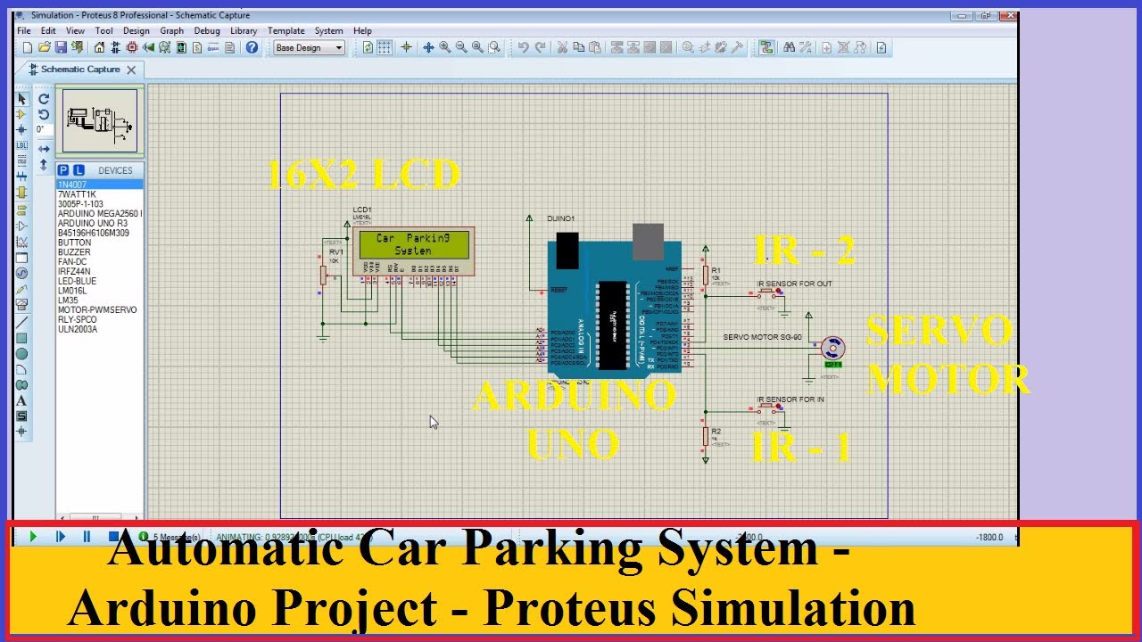Select the Text (A) tool

pos(22,400)
